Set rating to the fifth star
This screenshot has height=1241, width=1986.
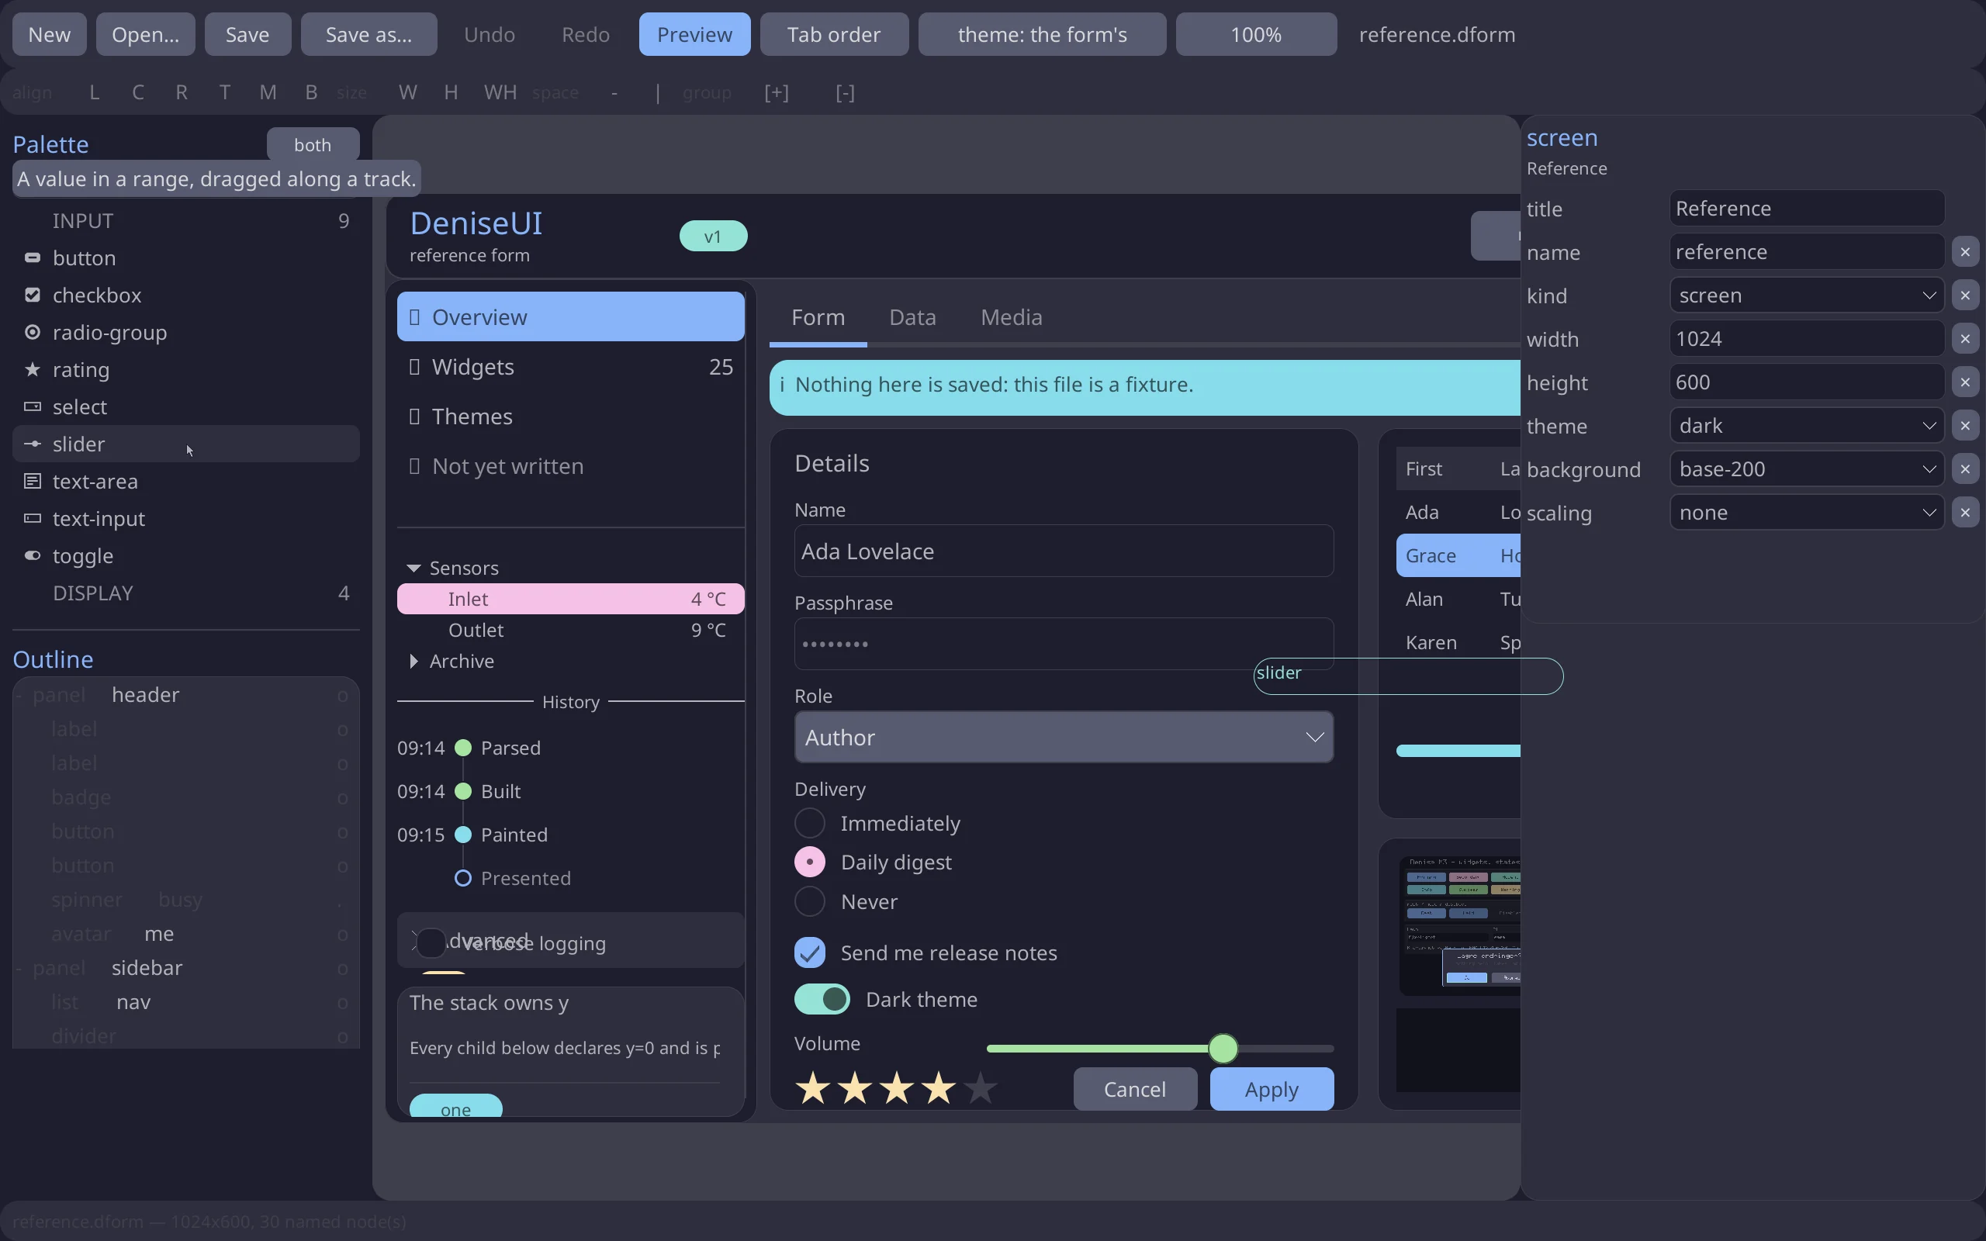pos(980,1089)
